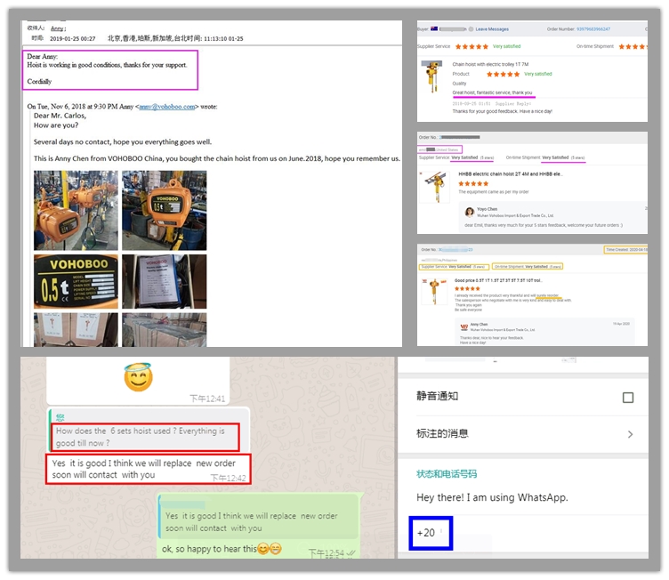Click the Supplier Service star rating
The height and width of the screenshot is (580, 669).
[472, 46]
